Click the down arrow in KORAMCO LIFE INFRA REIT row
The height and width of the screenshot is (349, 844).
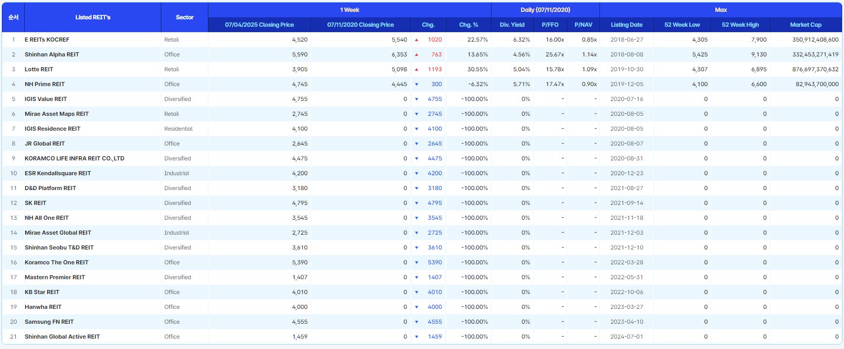click(x=417, y=158)
